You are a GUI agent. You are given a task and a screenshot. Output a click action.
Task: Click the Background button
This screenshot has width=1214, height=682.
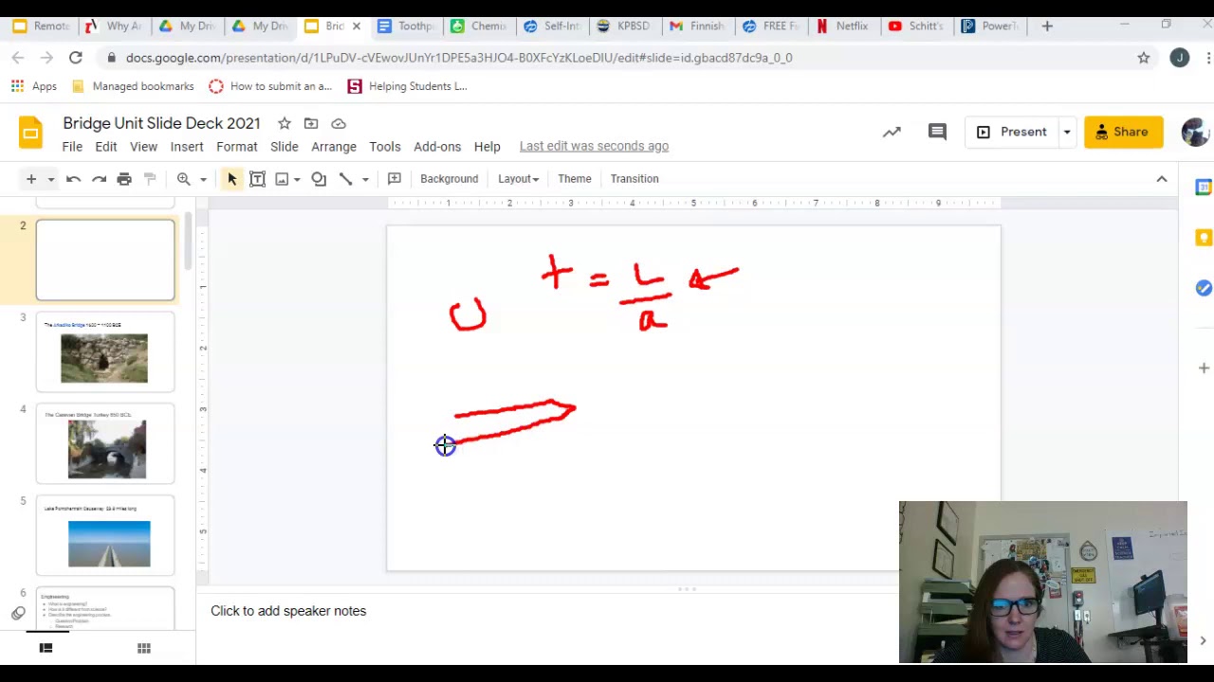point(450,179)
